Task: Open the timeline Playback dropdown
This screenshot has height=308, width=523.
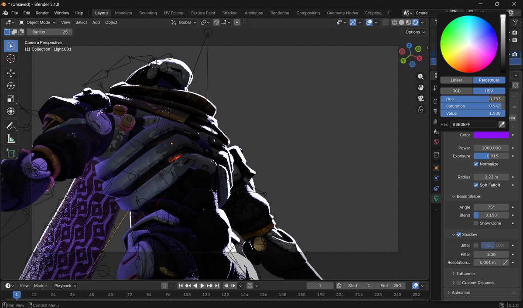Action: click(65, 286)
